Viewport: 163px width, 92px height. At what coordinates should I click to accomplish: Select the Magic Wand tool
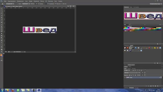click(2, 15)
